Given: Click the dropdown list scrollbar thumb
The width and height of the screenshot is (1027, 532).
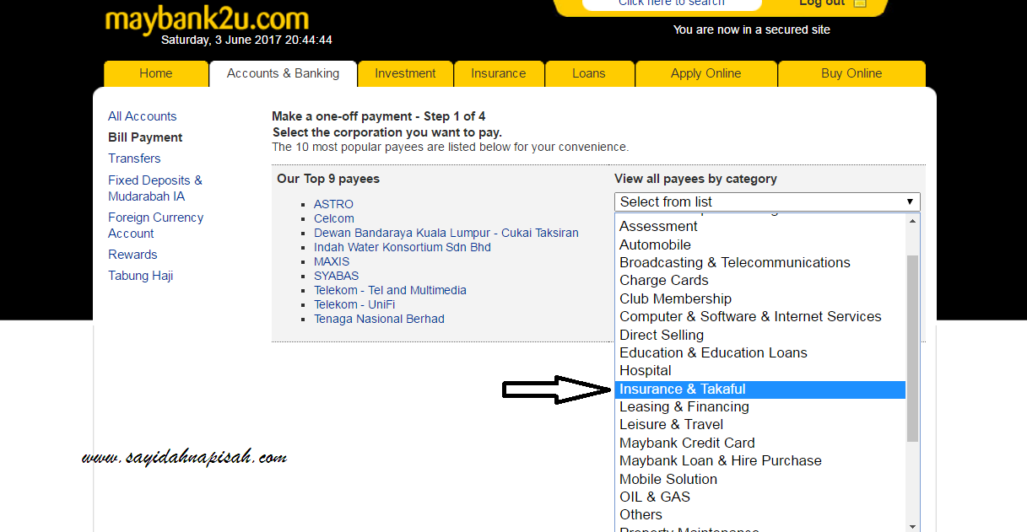Looking at the screenshot, I should (912, 348).
